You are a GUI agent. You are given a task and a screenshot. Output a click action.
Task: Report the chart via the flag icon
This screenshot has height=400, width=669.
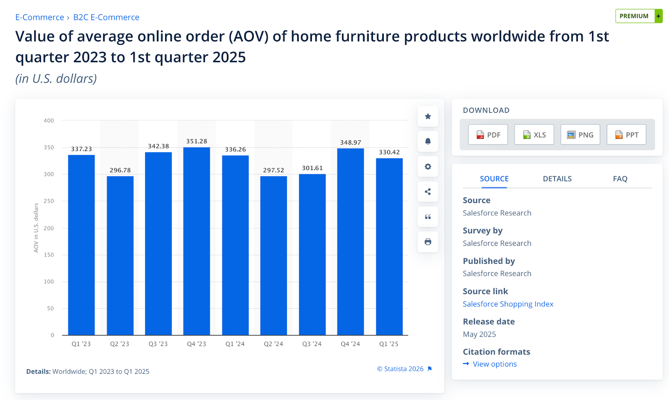[429, 369]
